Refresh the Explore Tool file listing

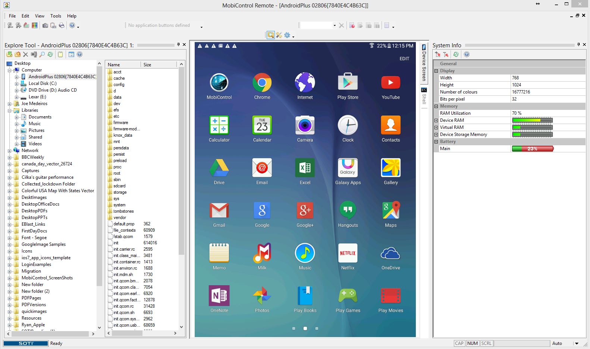tap(50, 54)
